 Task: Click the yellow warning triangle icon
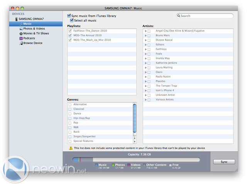point(71,148)
